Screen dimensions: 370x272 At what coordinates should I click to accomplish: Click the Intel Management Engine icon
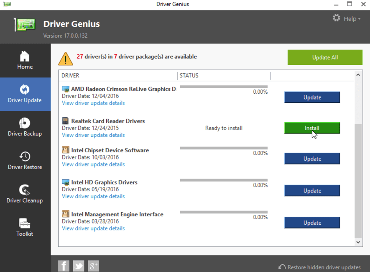tap(66, 214)
